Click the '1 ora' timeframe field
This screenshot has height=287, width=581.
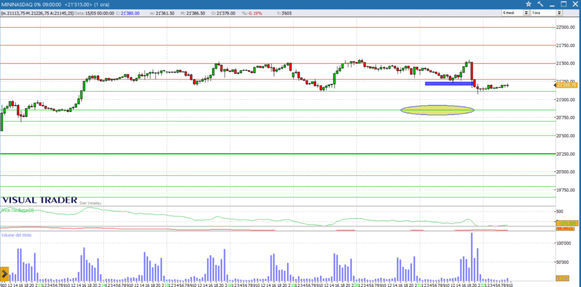pyautogui.click(x=544, y=13)
